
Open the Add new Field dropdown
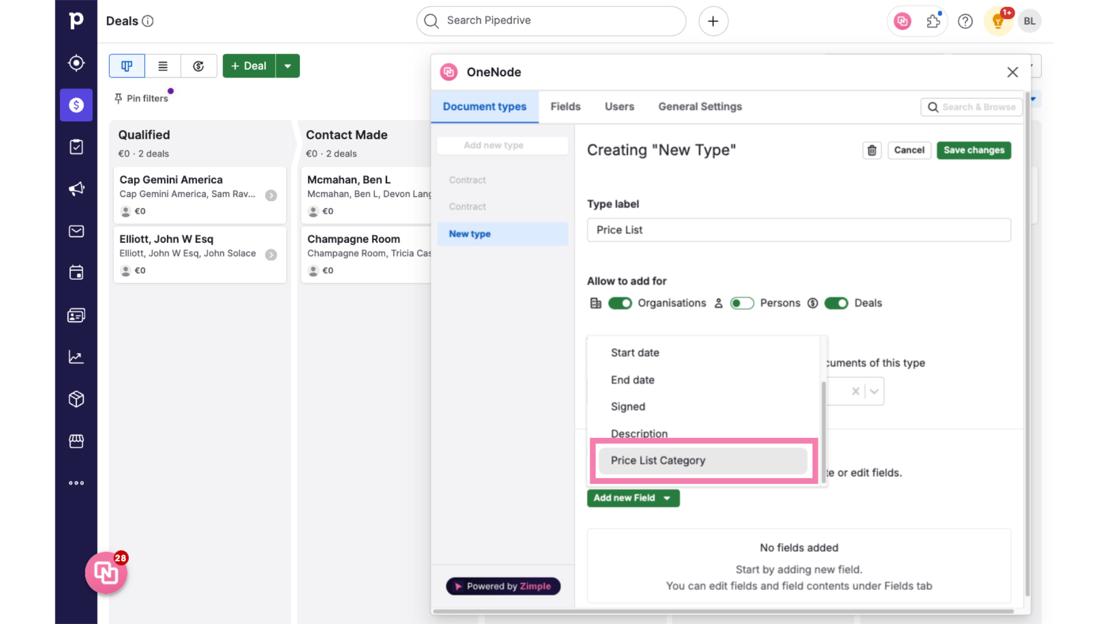(x=633, y=498)
